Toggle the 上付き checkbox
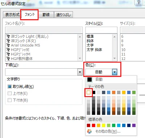 (9, 93)
